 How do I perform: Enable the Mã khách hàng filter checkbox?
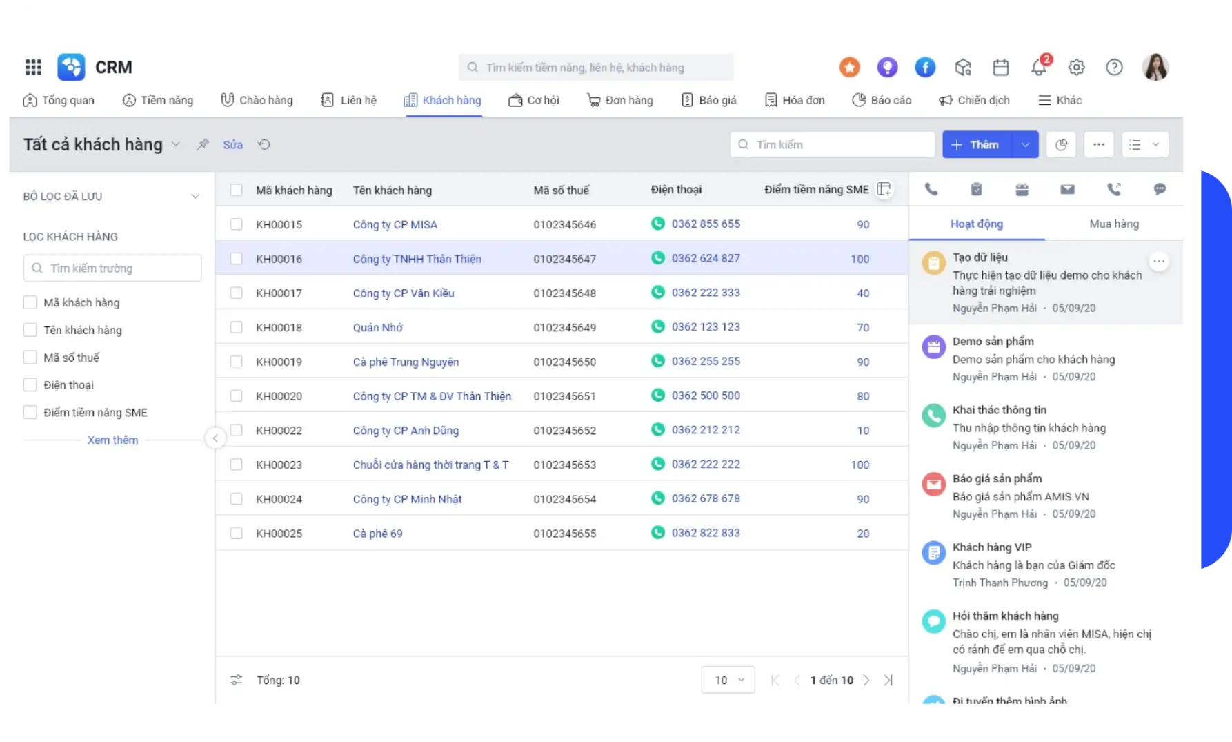coord(30,302)
